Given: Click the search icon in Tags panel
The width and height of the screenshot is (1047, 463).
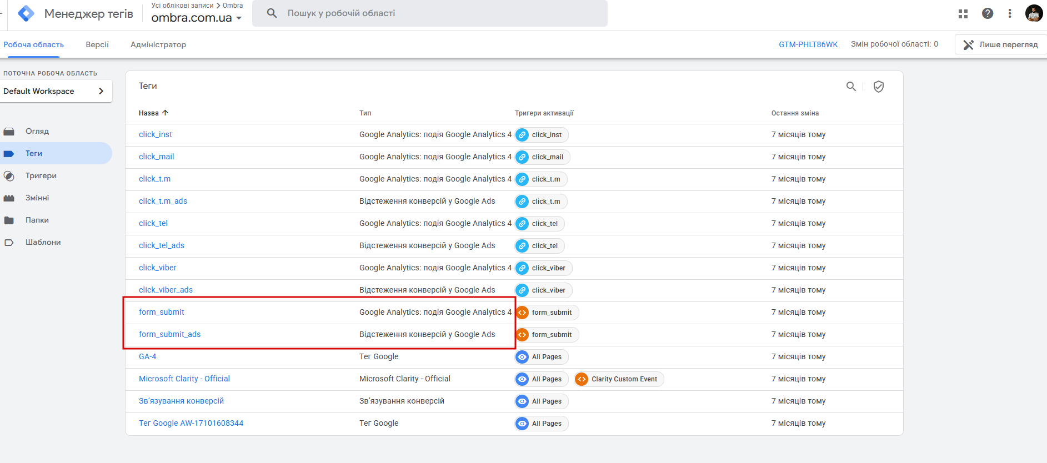Looking at the screenshot, I should 851,87.
